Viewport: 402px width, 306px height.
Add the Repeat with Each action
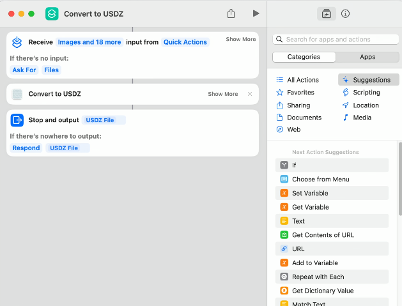coord(332,277)
